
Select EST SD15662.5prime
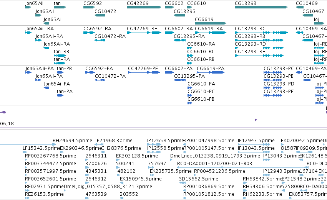click(199, 179)
